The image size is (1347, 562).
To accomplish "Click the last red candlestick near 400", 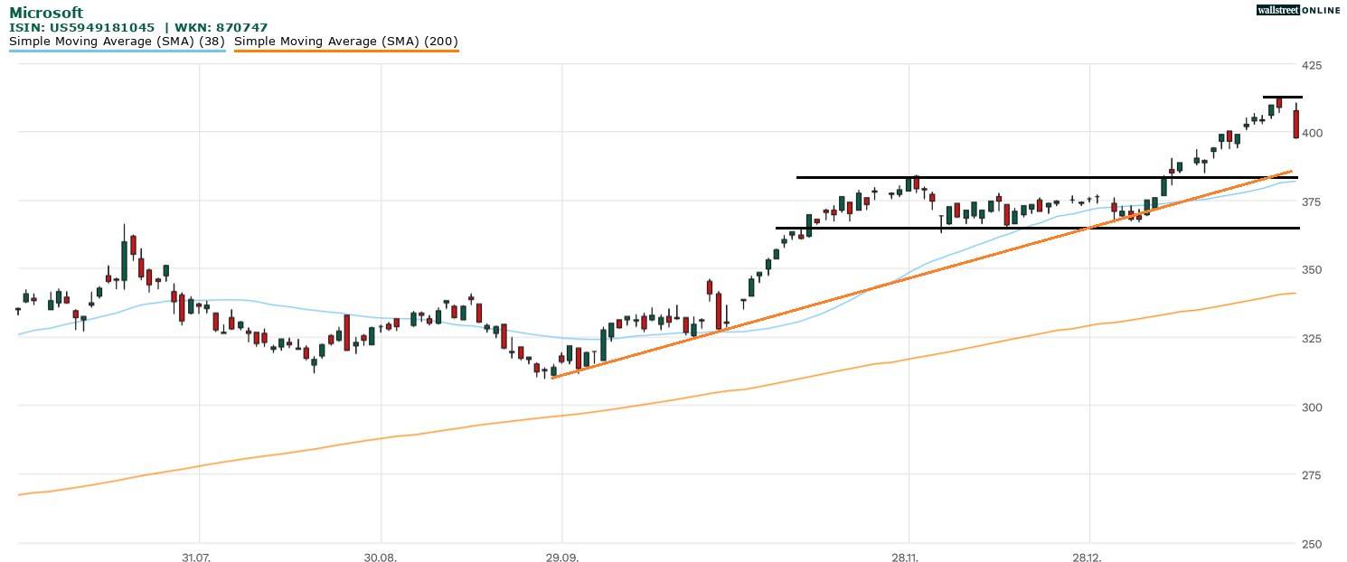I will [1295, 124].
